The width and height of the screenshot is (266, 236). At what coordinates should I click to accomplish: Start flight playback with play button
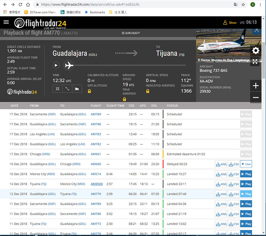[56, 65]
